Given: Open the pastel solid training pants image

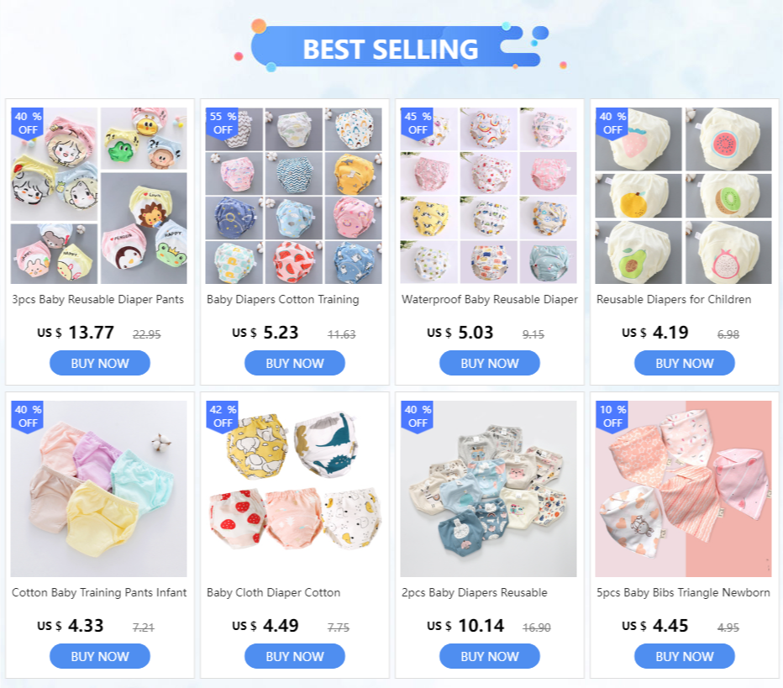Looking at the screenshot, I should [99, 489].
